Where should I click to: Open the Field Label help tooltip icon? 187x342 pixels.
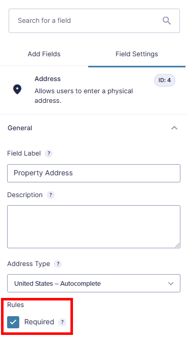coord(49,154)
